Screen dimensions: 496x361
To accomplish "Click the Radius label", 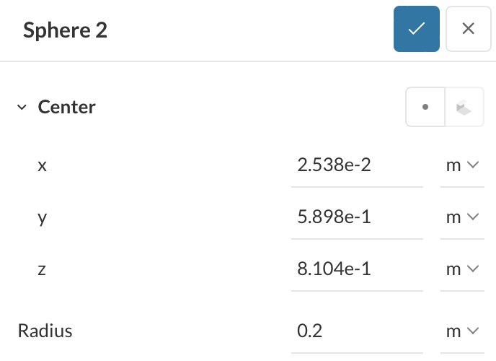I will tap(45, 331).
